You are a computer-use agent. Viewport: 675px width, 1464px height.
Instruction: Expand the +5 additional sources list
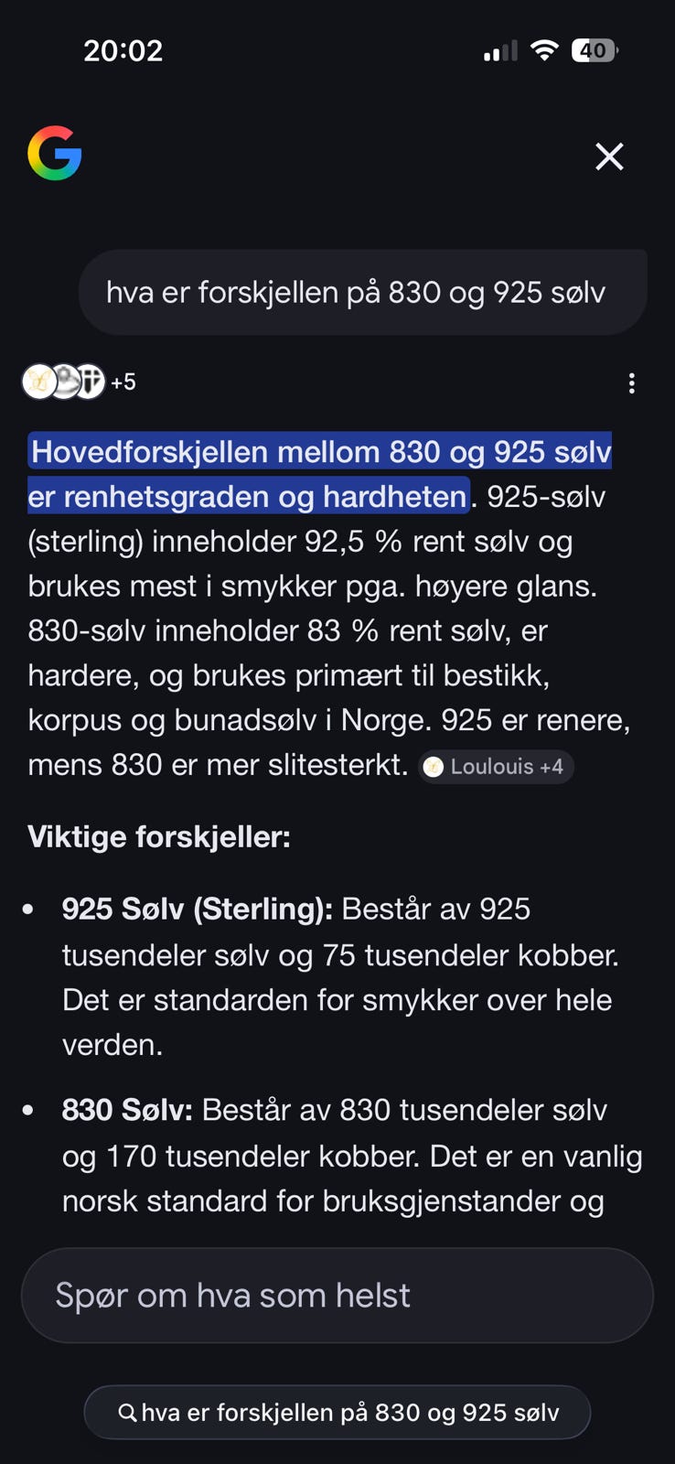pyautogui.click(x=123, y=382)
